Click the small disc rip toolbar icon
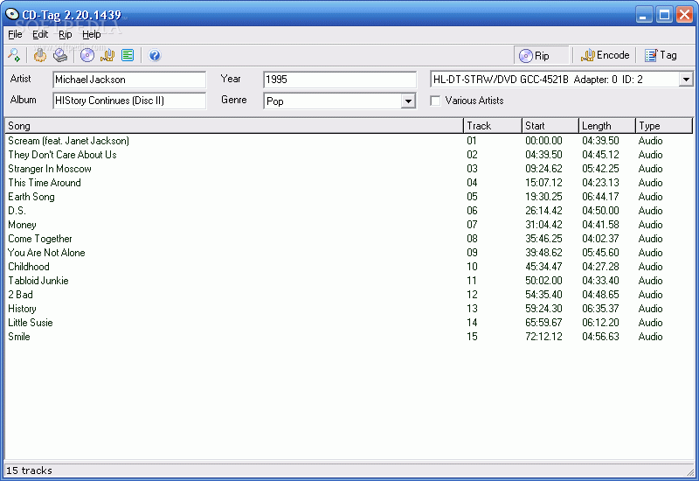The height and width of the screenshot is (481, 699). point(87,55)
